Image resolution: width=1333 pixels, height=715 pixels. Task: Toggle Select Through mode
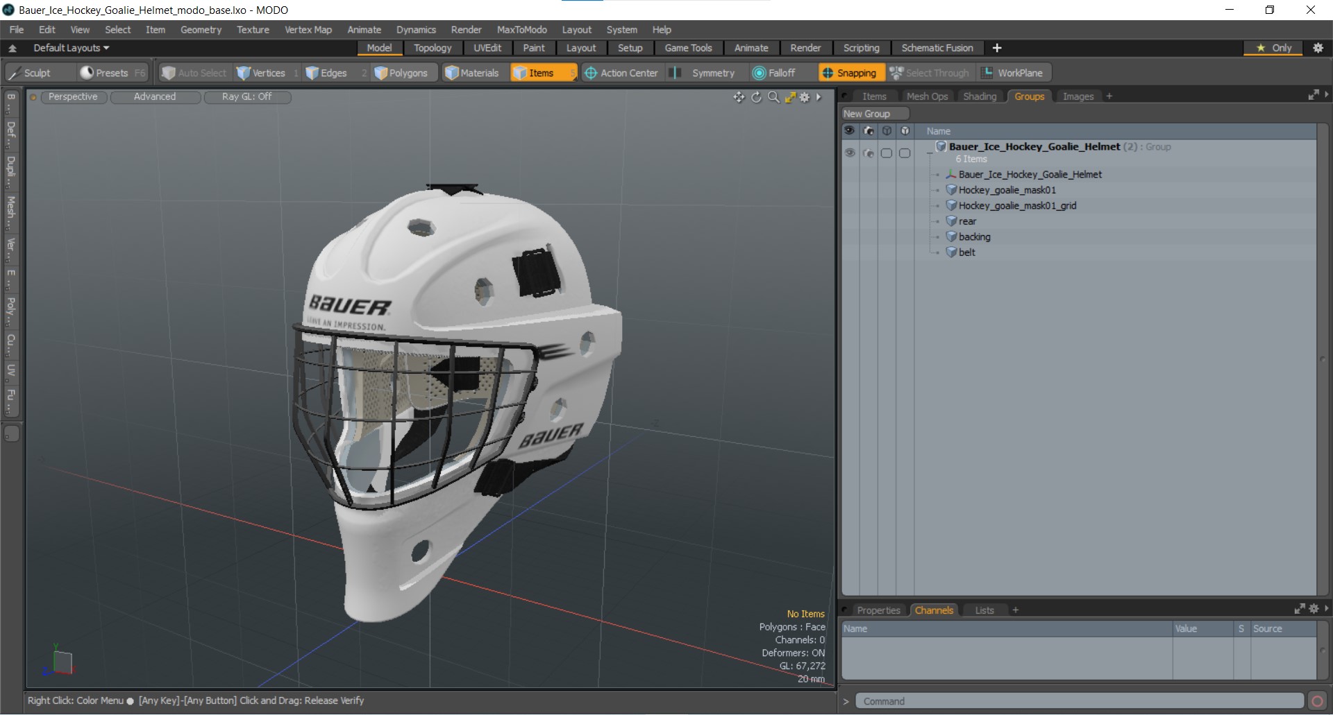click(x=930, y=73)
